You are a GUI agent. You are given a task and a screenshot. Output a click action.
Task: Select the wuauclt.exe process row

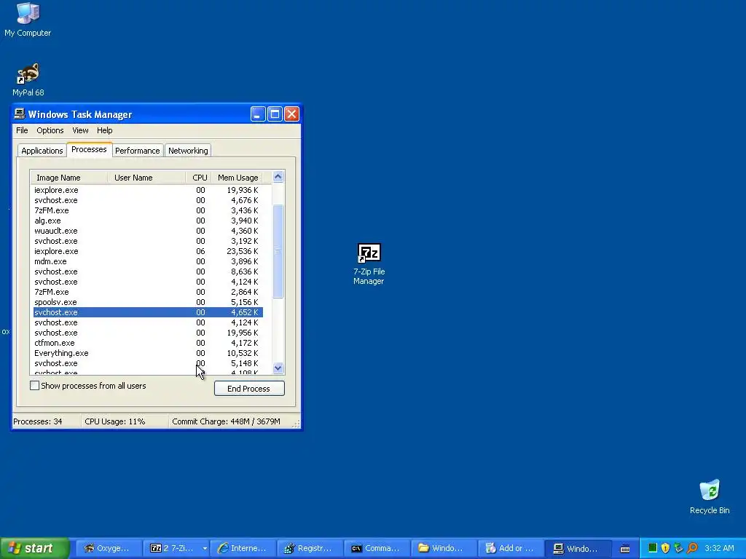tap(148, 231)
